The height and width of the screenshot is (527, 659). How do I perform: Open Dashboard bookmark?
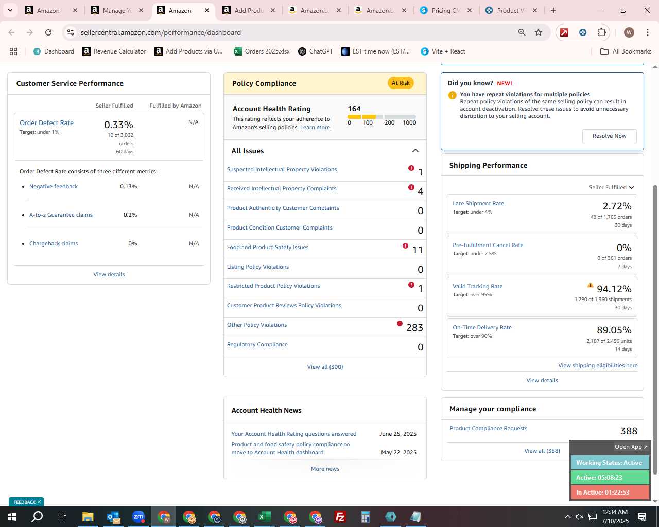click(x=54, y=51)
